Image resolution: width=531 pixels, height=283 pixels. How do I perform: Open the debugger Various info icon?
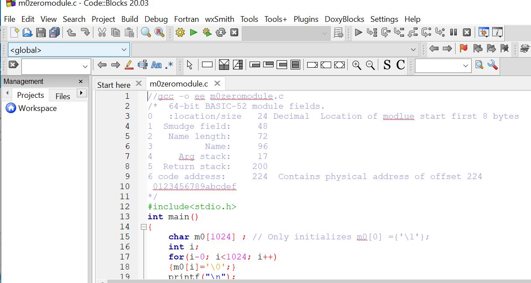(x=497, y=32)
